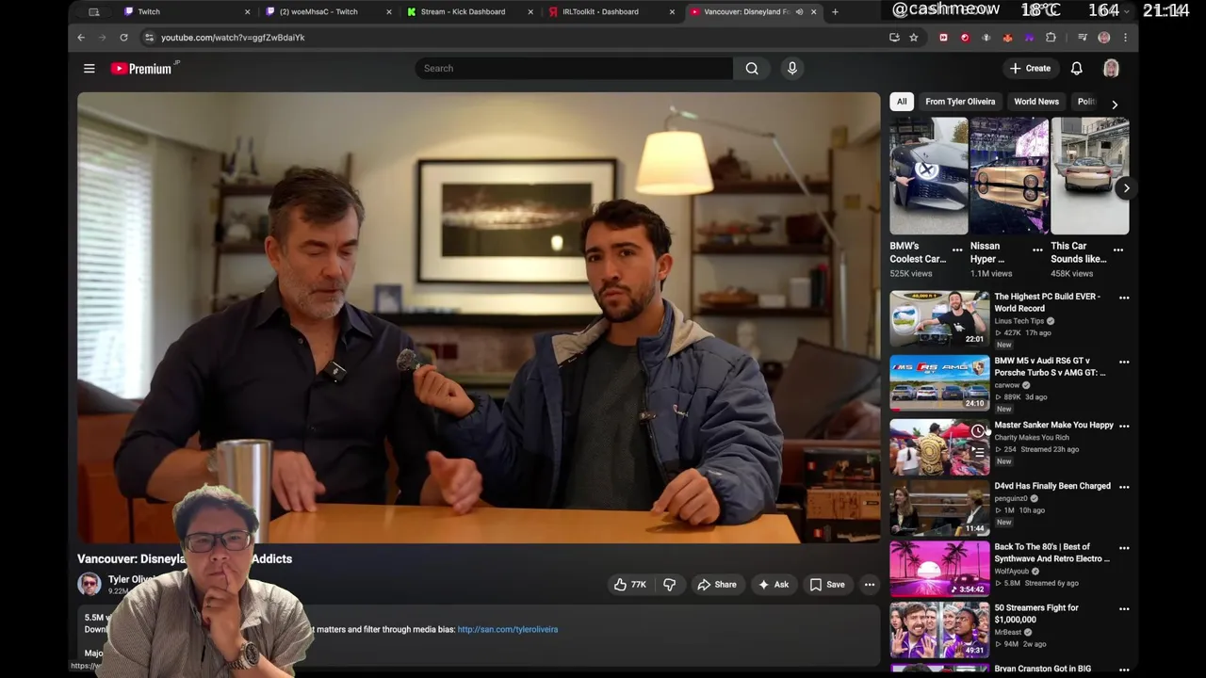1206x678 pixels.
Task: Open the san.com/tyleroliveira link
Action: 508,630
